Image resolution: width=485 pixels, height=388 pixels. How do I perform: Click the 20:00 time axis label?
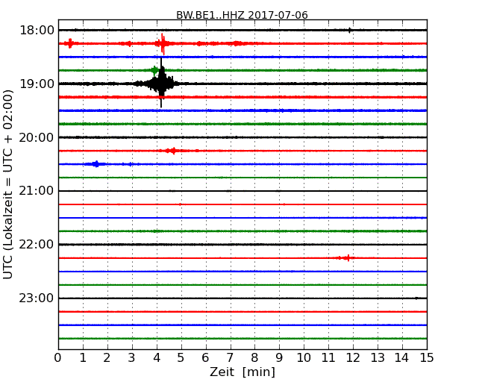tap(37, 137)
